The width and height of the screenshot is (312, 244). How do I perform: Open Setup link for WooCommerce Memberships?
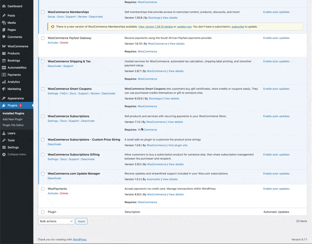[x=51, y=17]
